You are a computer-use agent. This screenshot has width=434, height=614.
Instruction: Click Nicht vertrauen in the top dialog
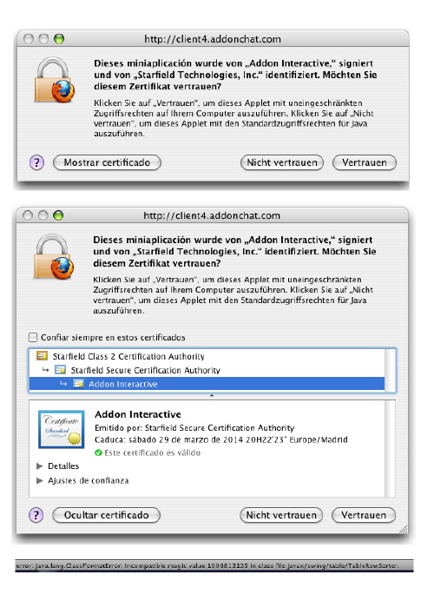point(282,162)
